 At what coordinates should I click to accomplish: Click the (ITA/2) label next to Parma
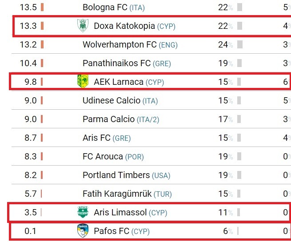tap(148, 119)
